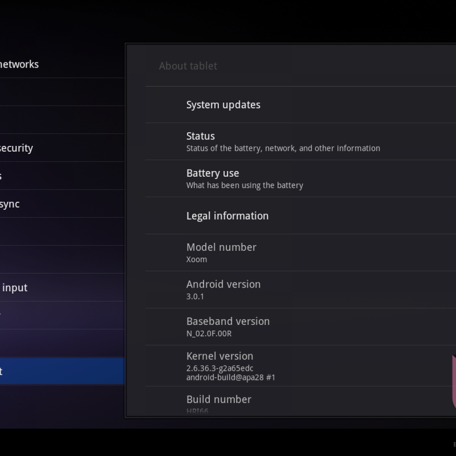Tap the Android version row

click(x=223, y=290)
